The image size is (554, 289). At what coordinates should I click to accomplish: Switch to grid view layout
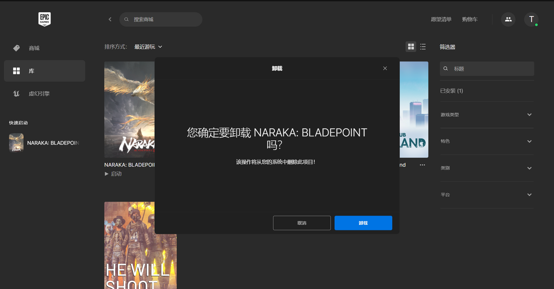coord(411,47)
